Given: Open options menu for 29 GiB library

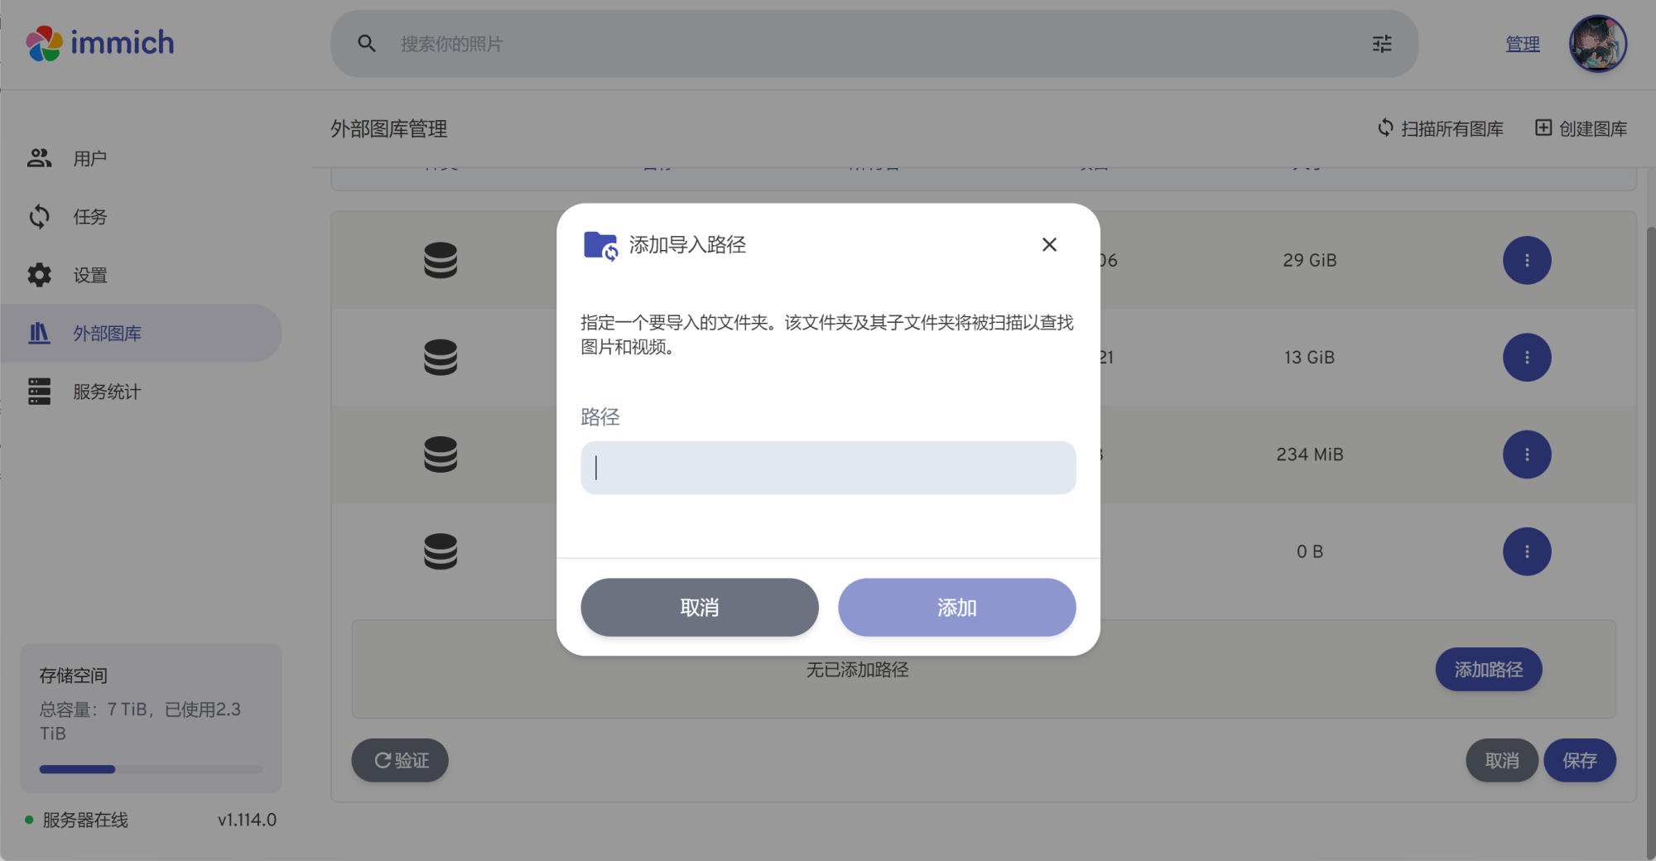Looking at the screenshot, I should coord(1527,261).
